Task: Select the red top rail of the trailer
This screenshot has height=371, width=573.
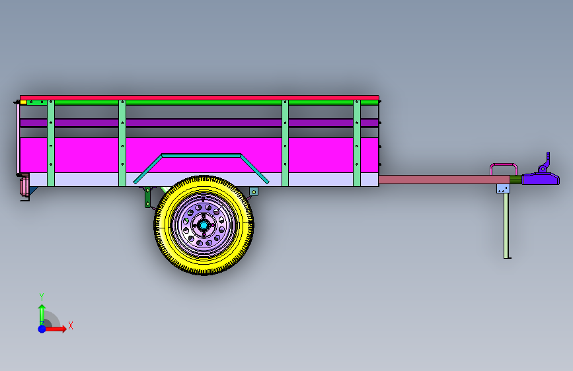Action: (x=199, y=98)
